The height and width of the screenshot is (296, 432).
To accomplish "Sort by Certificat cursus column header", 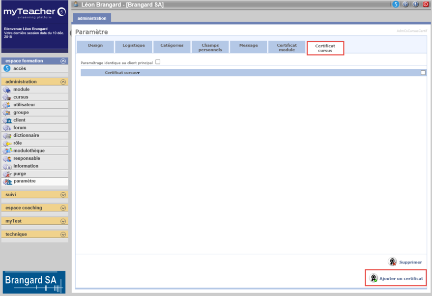I will [122, 73].
